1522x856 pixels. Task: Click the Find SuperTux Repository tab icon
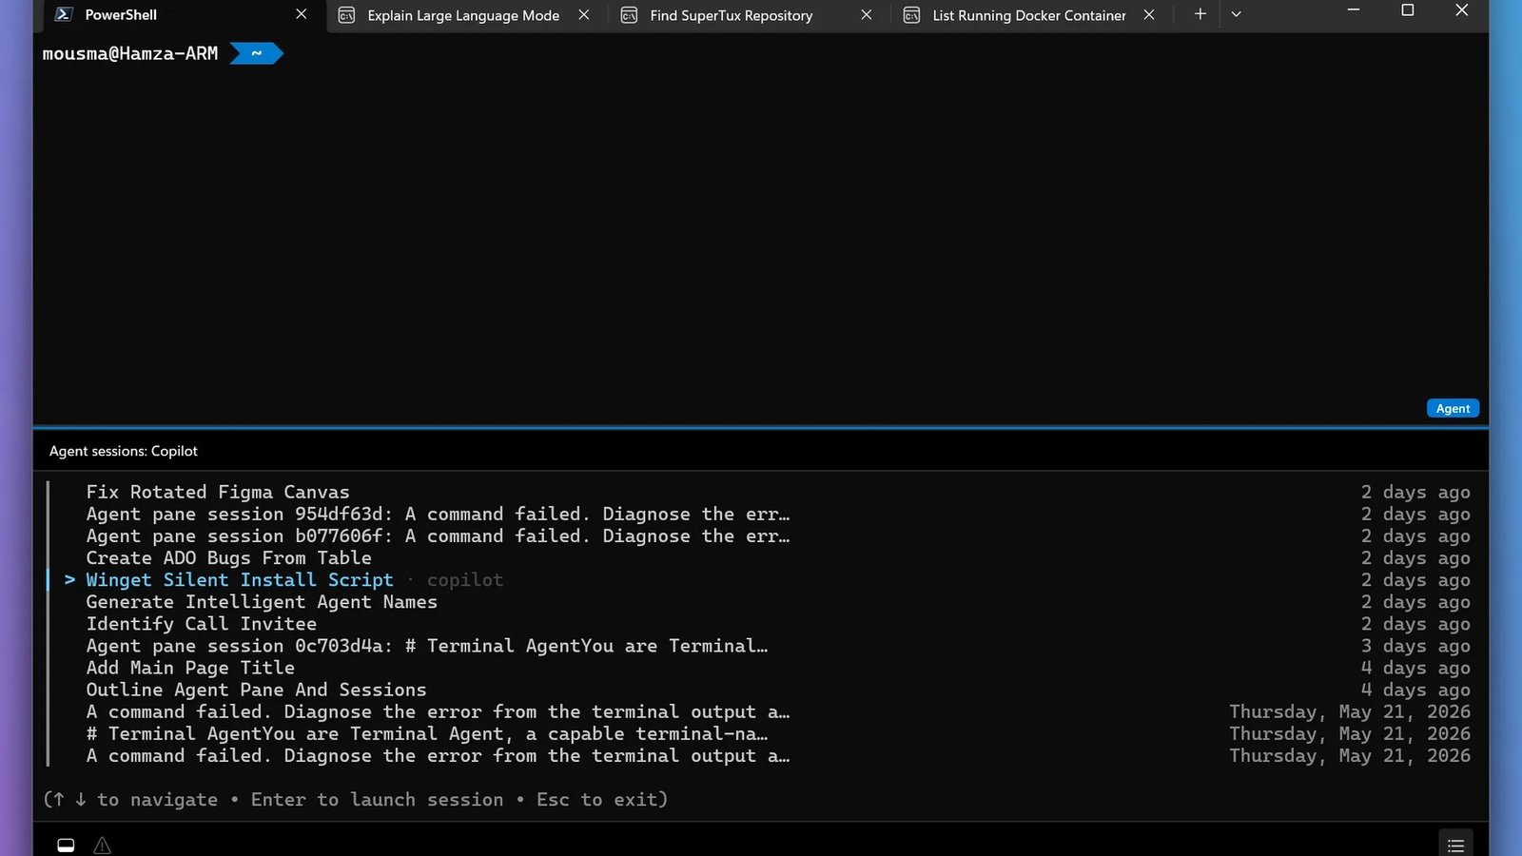[x=629, y=15]
